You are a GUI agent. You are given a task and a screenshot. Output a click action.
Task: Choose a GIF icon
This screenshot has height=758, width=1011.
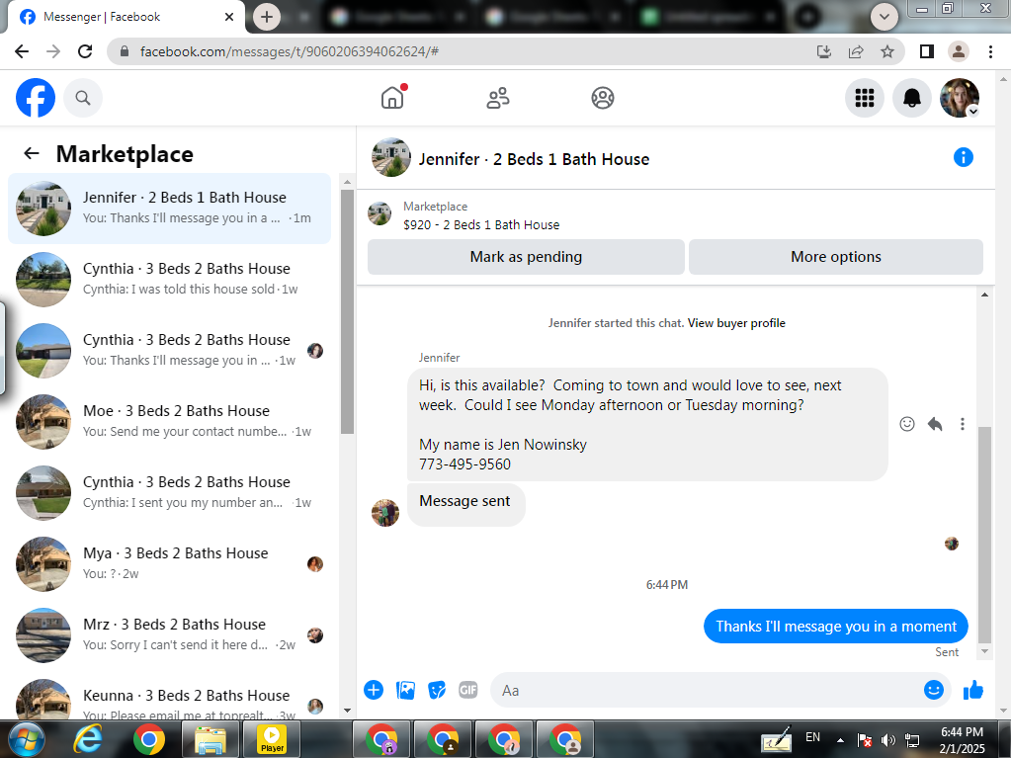[468, 691]
